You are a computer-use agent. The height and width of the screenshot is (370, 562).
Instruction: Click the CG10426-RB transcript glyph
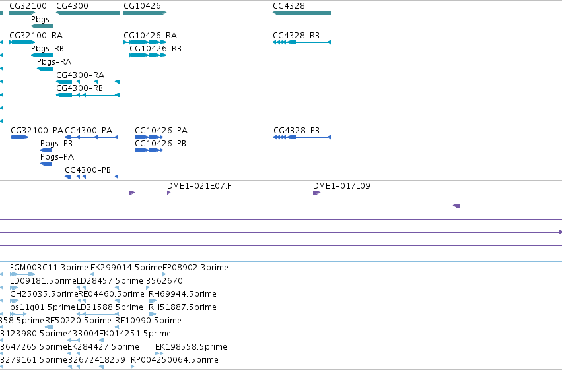tap(148, 55)
